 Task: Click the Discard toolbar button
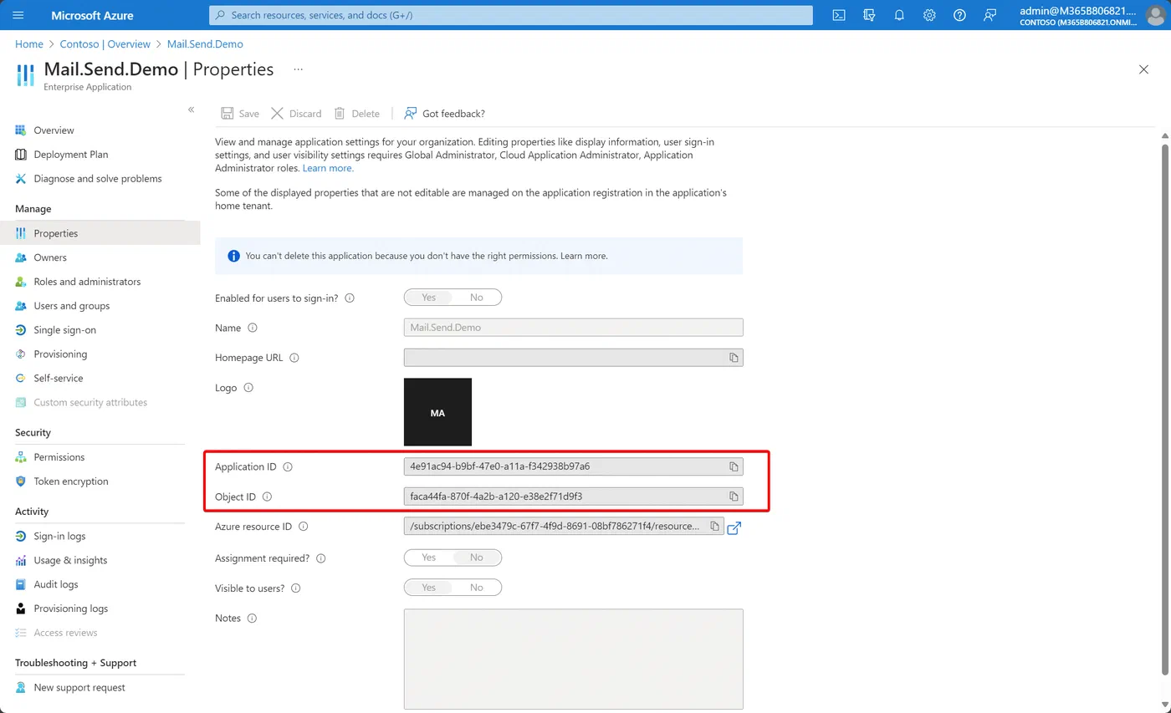(297, 114)
